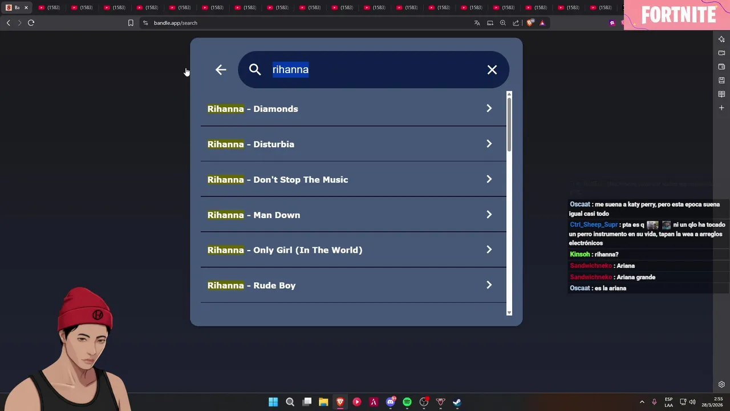Open the Translate page icon in address bar
The height and width of the screenshot is (411, 730).
[x=477, y=23]
